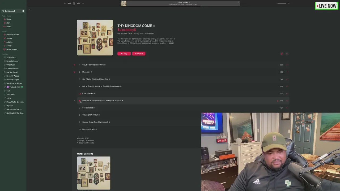
Task: Adjust the volume slider
Action: (283, 3)
